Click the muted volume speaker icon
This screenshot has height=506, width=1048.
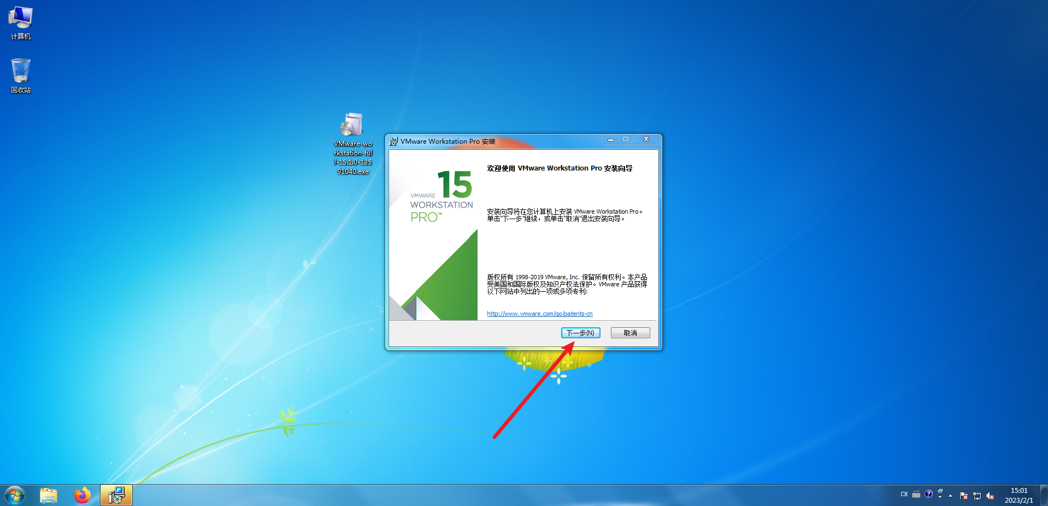(x=990, y=496)
